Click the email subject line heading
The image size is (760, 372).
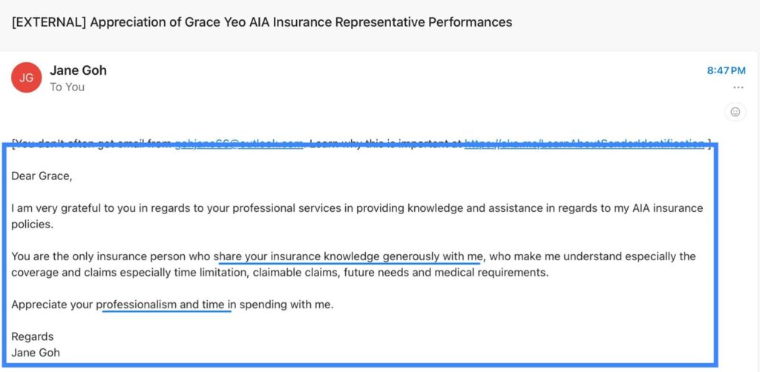pos(261,21)
